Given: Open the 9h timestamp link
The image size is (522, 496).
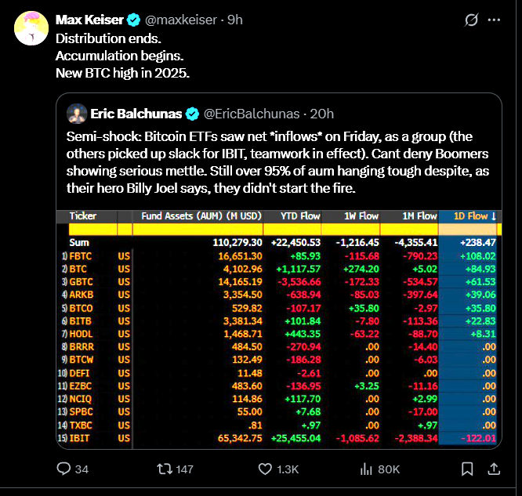Looking at the screenshot, I should coord(234,20).
